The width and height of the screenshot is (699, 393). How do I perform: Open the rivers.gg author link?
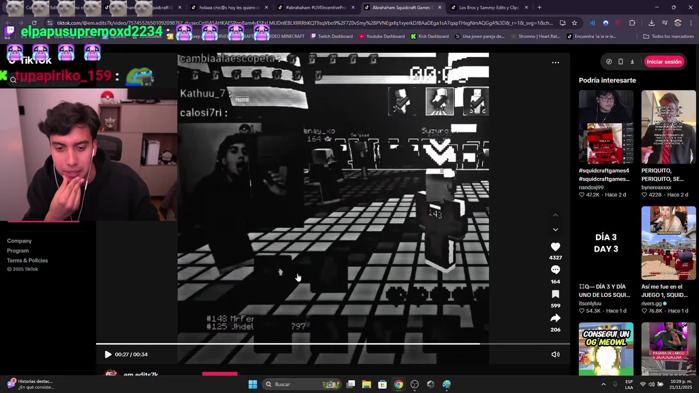[x=651, y=303]
